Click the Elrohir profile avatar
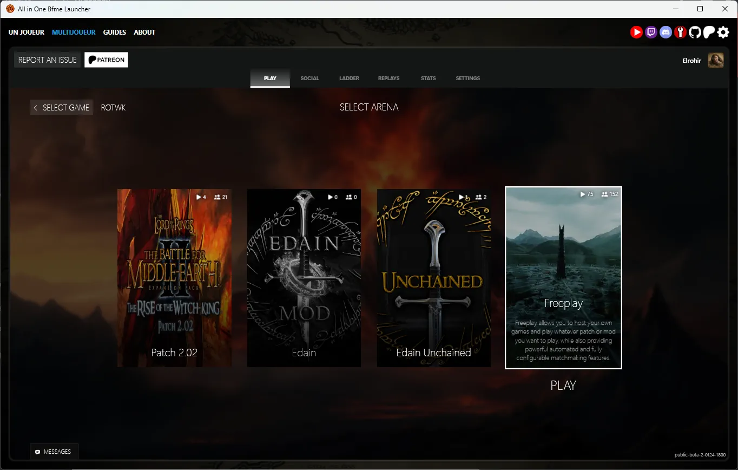This screenshot has width=738, height=470. (x=716, y=60)
